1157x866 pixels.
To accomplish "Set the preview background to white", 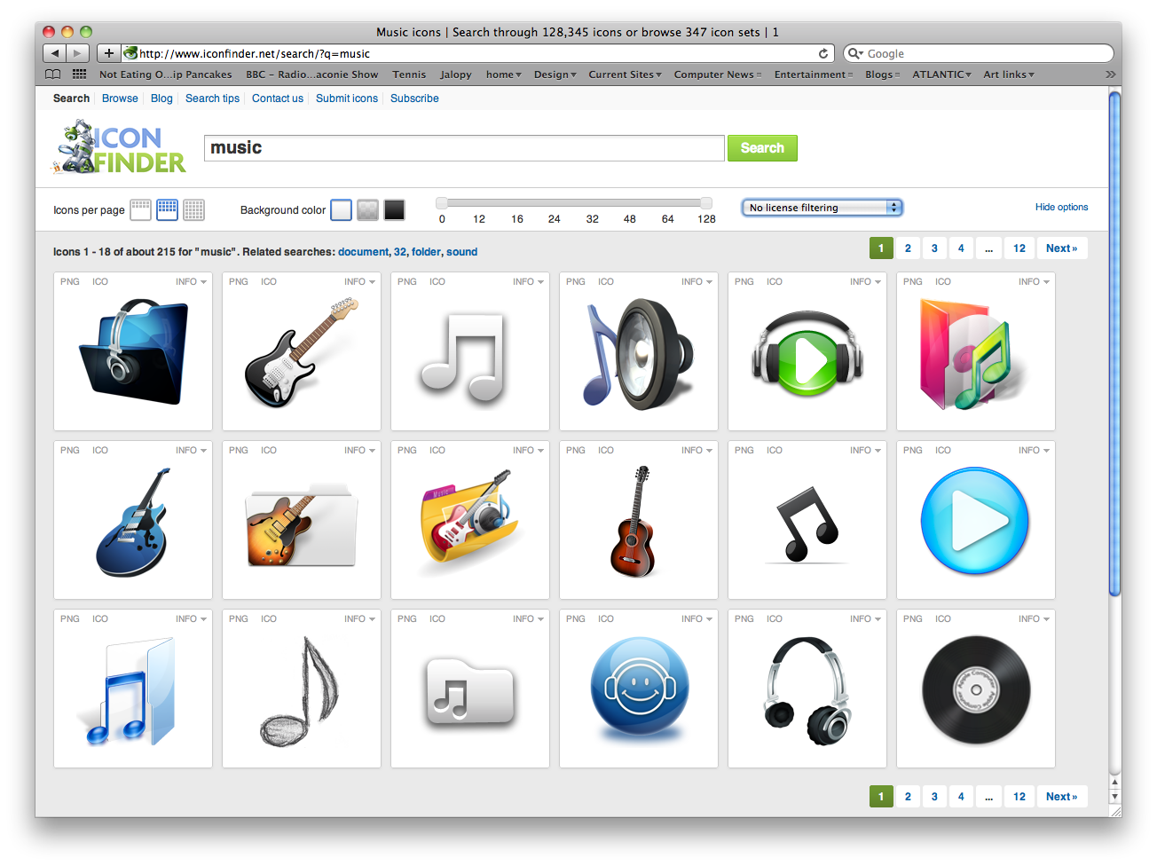I will click(x=341, y=209).
